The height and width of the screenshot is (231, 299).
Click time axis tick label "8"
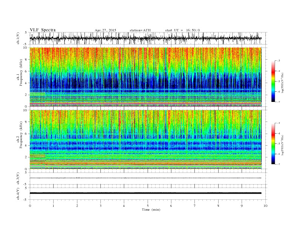[x=218, y=206]
